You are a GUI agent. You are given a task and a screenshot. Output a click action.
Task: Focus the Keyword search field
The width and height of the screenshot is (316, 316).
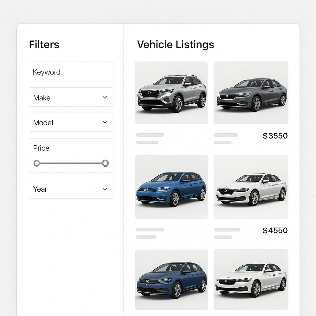pyautogui.click(x=71, y=72)
